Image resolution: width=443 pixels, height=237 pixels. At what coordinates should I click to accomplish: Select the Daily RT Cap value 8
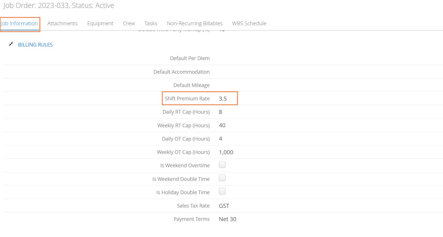(220, 112)
